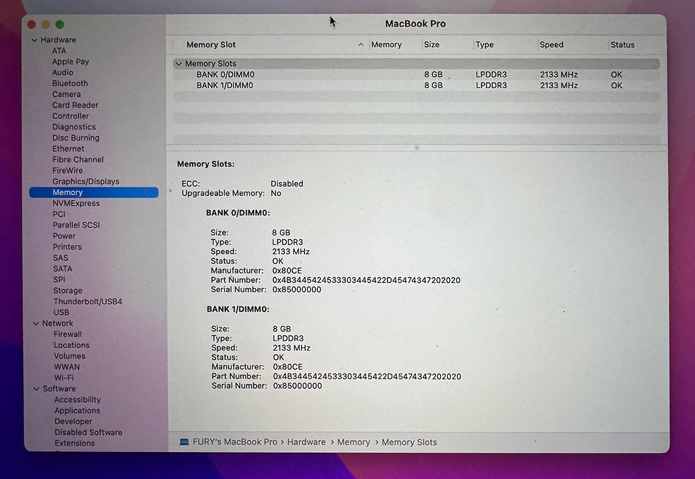
Task: Sort the table by the Size column
Action: point(431,44)
